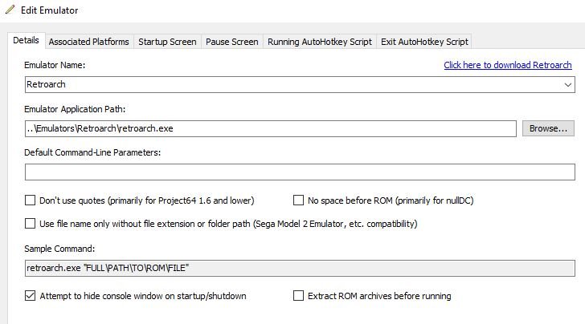Click the Sample Command field

[300, 268]
